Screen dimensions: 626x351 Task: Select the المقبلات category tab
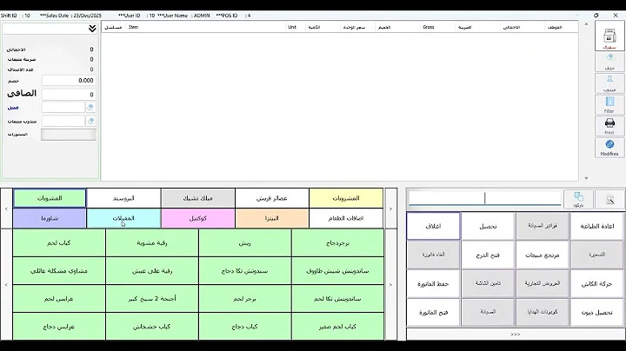tap(123, 218)
